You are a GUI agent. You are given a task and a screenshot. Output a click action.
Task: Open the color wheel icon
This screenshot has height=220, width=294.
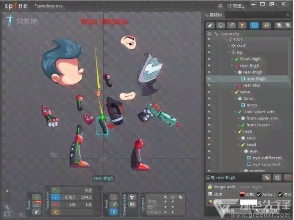(x=210, y=202)
